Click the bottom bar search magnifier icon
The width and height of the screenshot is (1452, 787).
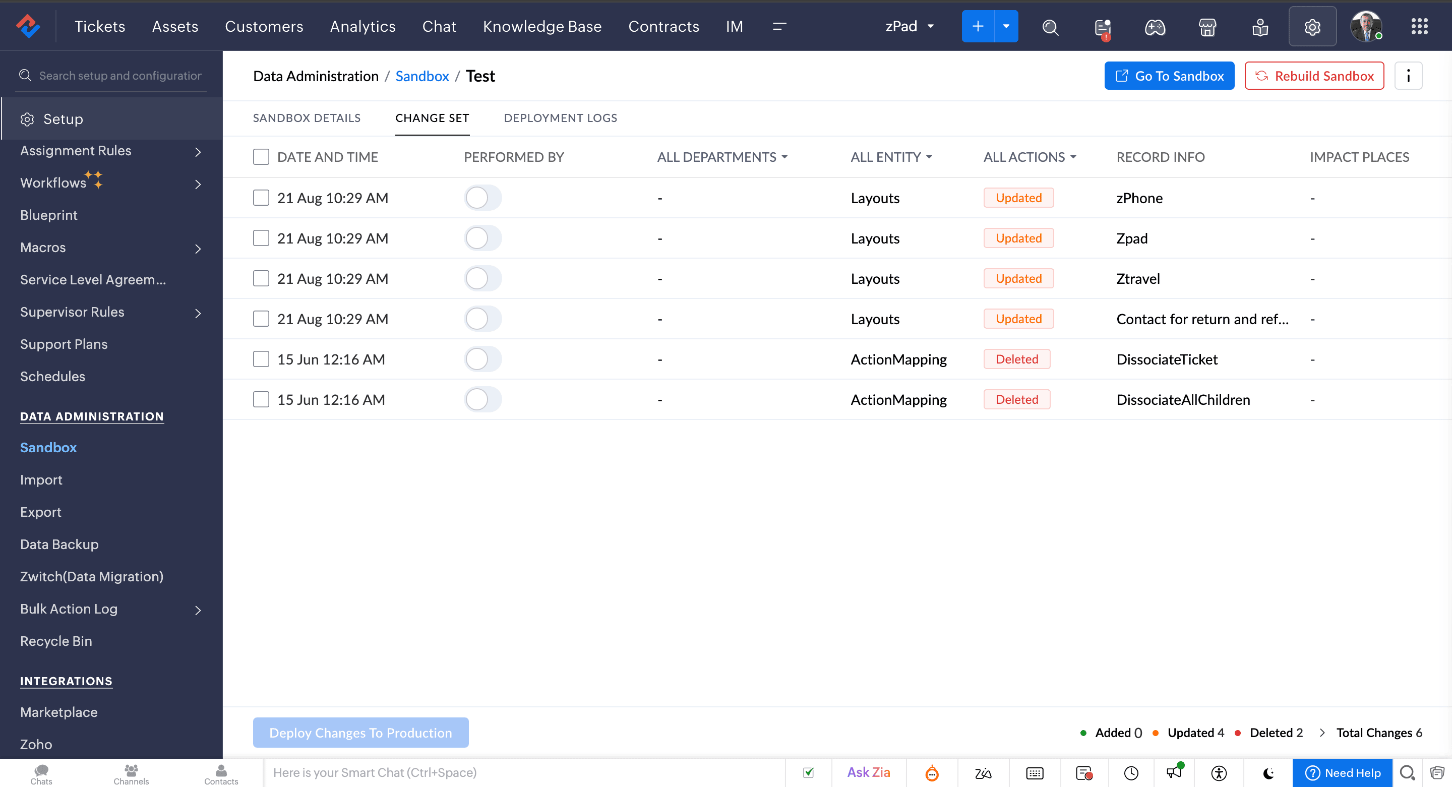pyautogui.click(x=1407, y=773)
